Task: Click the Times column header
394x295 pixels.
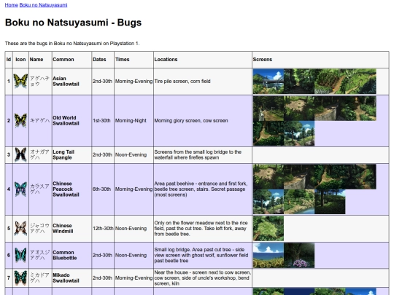Action: click(134, 60)
